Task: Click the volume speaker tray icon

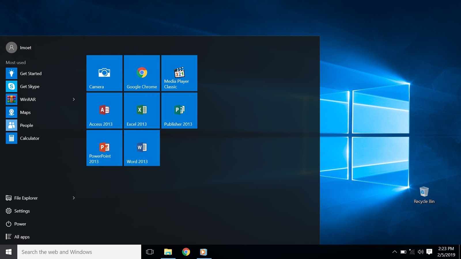Action: click(421, 252)
